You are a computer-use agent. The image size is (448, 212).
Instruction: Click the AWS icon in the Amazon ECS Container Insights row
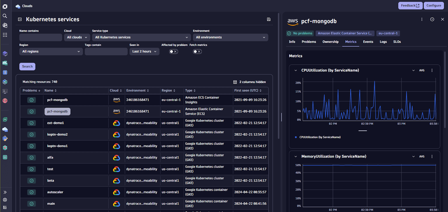[116, 100]
